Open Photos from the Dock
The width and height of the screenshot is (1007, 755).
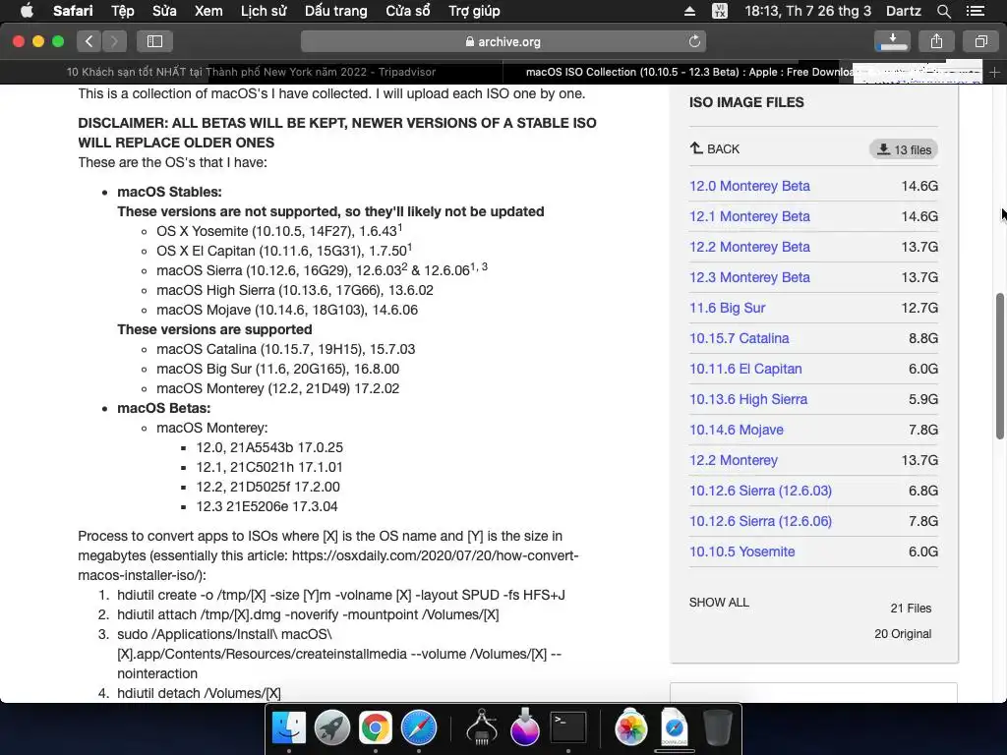(630, 728)
